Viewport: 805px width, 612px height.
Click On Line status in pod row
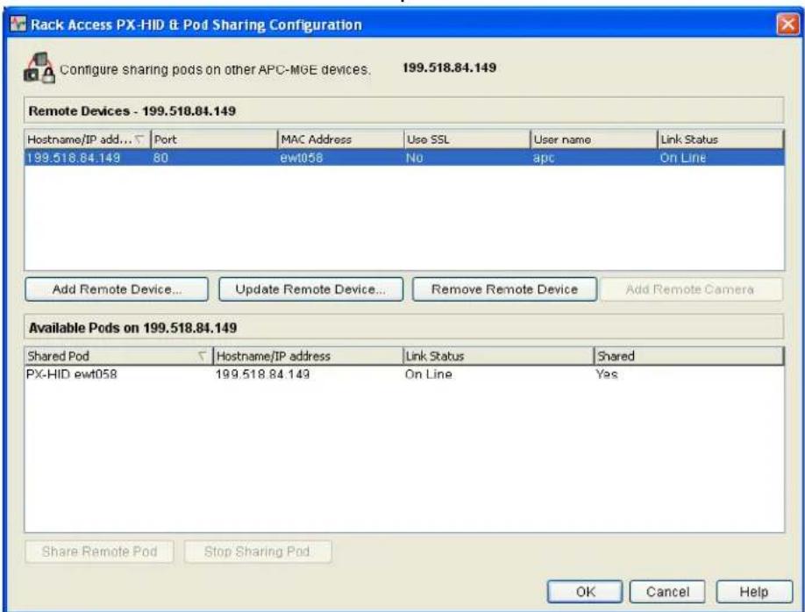(428, 374)
